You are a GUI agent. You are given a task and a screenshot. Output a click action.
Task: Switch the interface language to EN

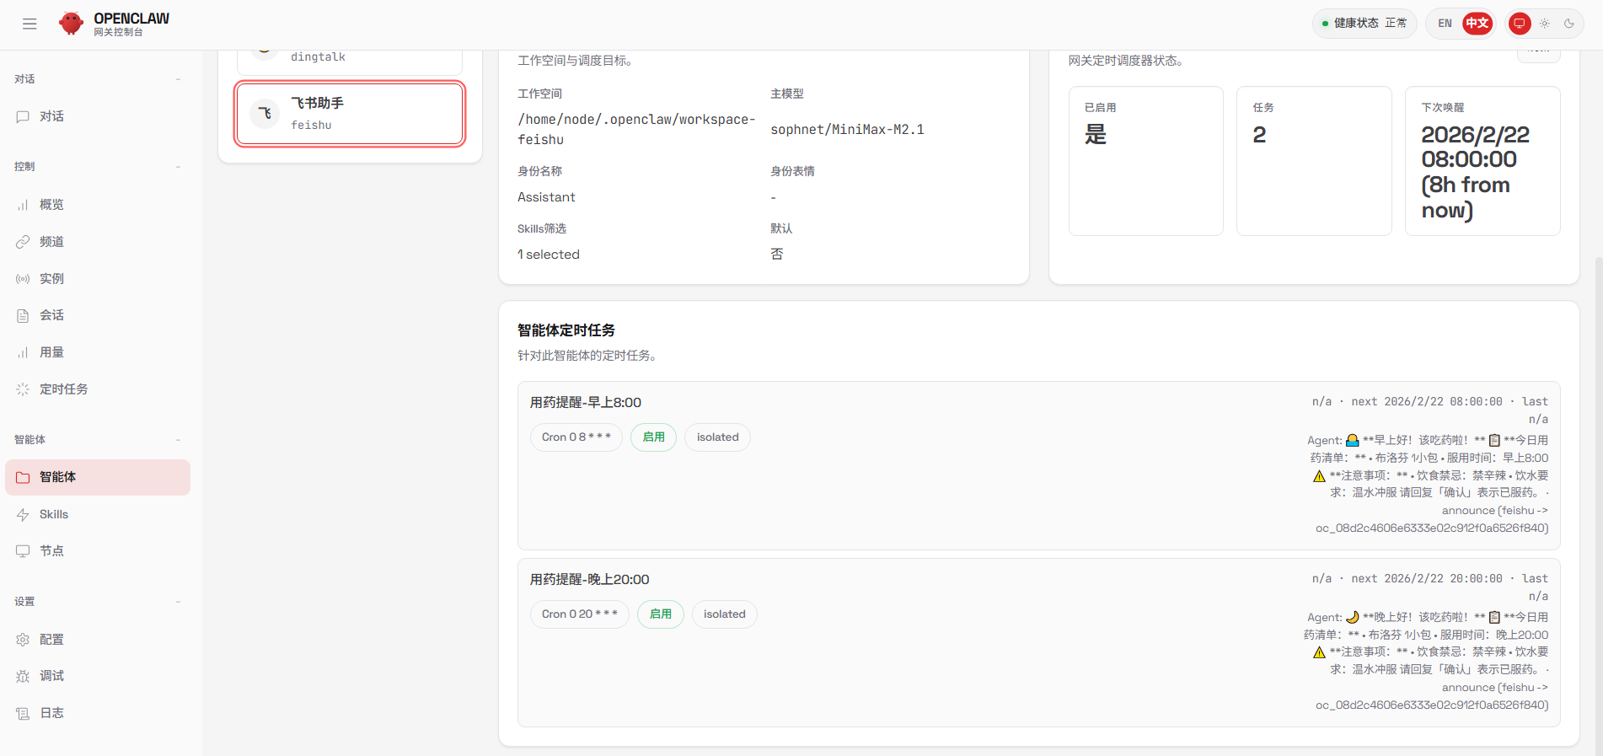coord(1445,24)
